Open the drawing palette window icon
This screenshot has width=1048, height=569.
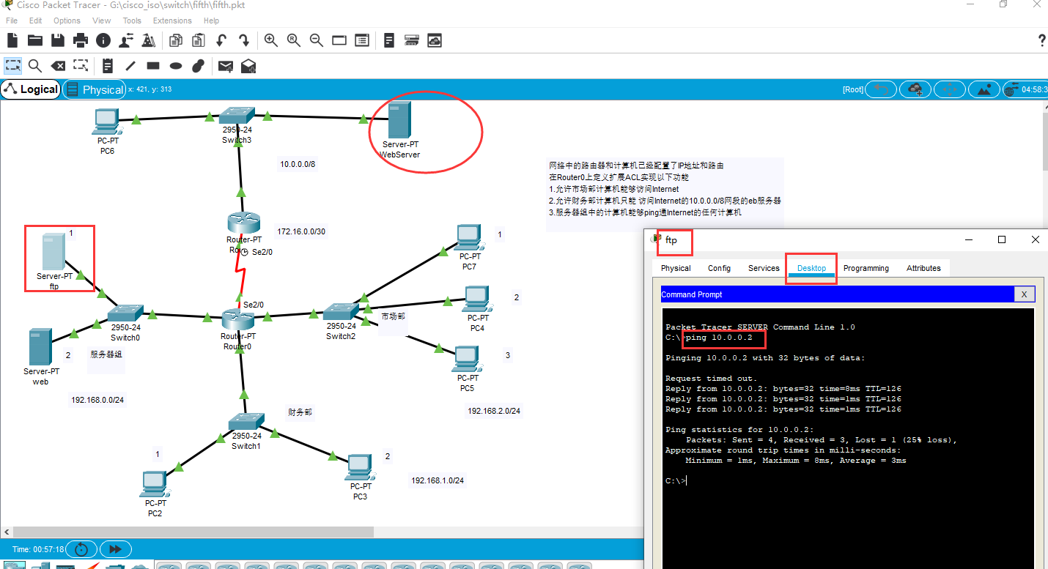339,40
